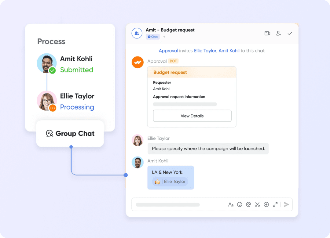Mark the chat done with checkmark icon
Image resolution: width=330 pixels, height=238 pixels.
(x=290, y=34)
